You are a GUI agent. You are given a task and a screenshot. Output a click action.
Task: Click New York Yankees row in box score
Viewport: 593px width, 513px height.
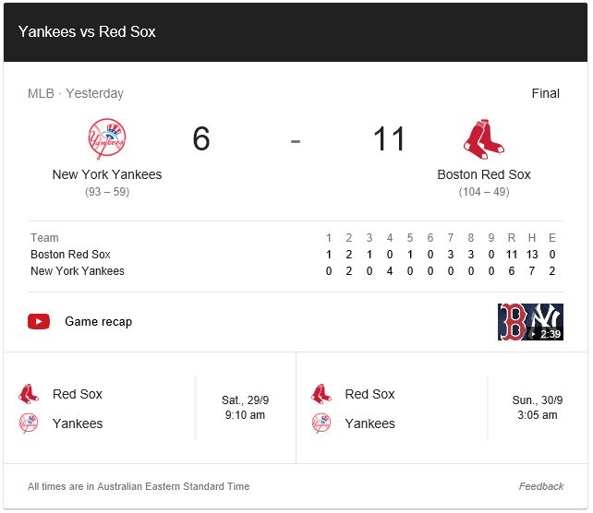pyautogui.click(x=295, y=271)
